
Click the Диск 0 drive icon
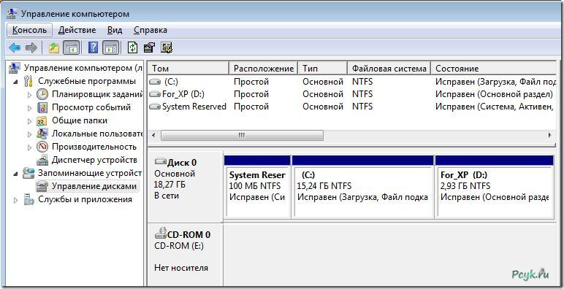tap(161, 161)
